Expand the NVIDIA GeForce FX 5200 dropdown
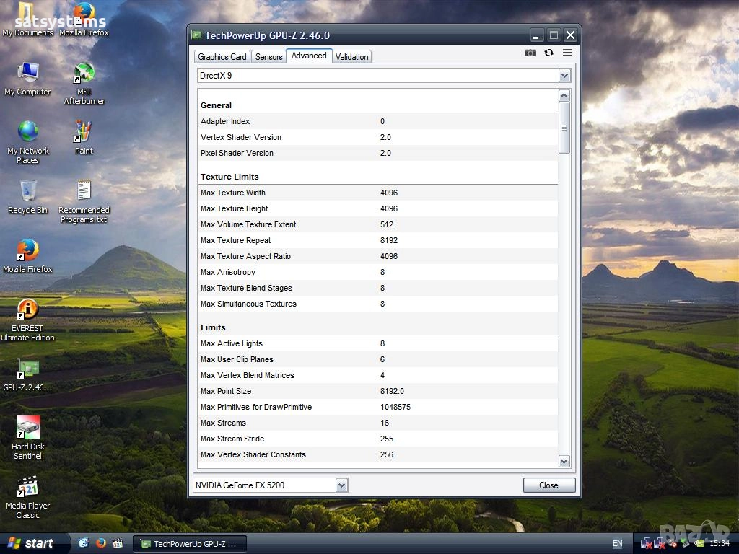This screenshot has height=554, width=739. point(342,485)
